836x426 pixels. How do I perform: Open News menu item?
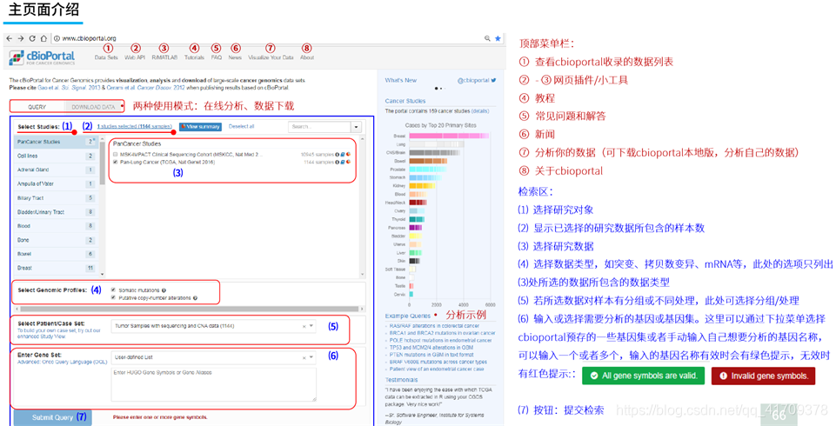pos(235,57)
